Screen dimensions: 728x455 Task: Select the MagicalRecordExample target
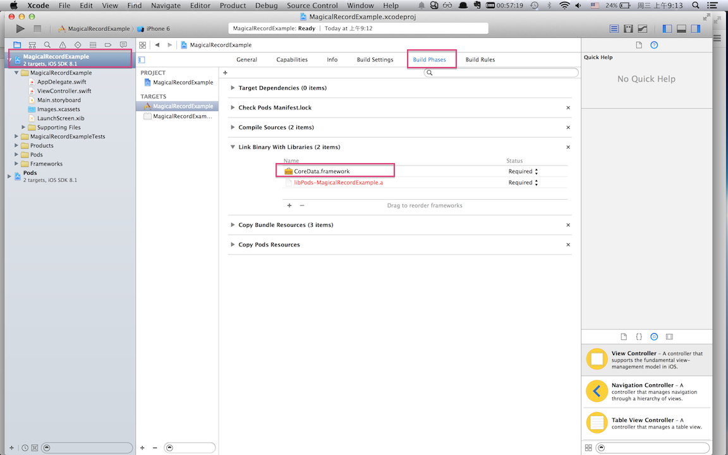tap(178, 106)
